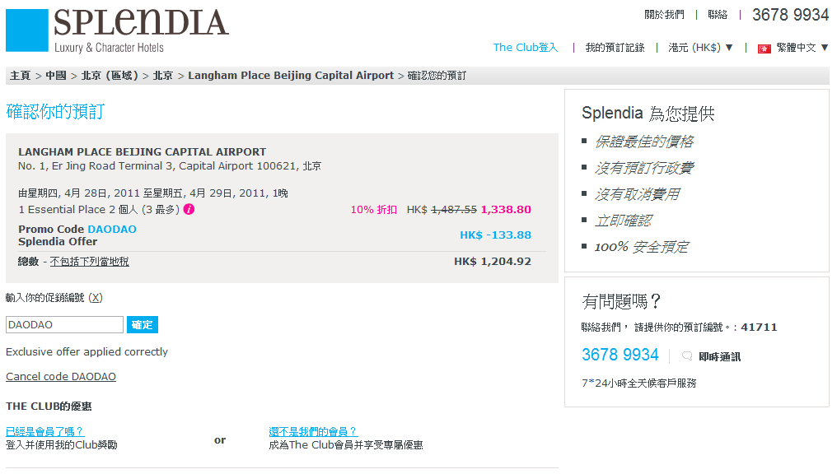Viewport: 837px width, 474px height.
Task: Click the Splendia logo
Action: [118, 30]
